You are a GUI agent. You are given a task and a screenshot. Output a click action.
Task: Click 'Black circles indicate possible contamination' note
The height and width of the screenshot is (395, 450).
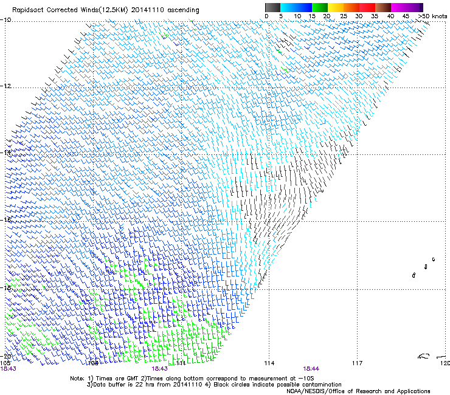tap(277, 385)
